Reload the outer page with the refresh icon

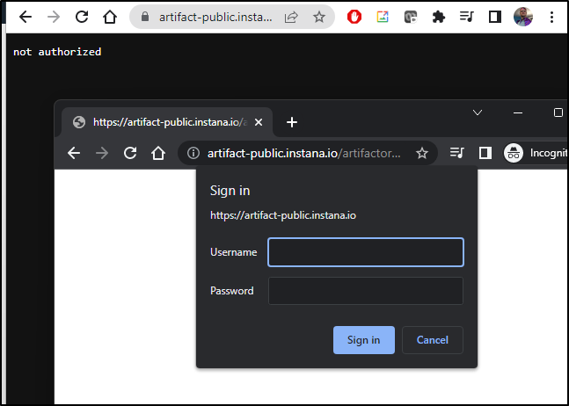[x=82, y=17]
